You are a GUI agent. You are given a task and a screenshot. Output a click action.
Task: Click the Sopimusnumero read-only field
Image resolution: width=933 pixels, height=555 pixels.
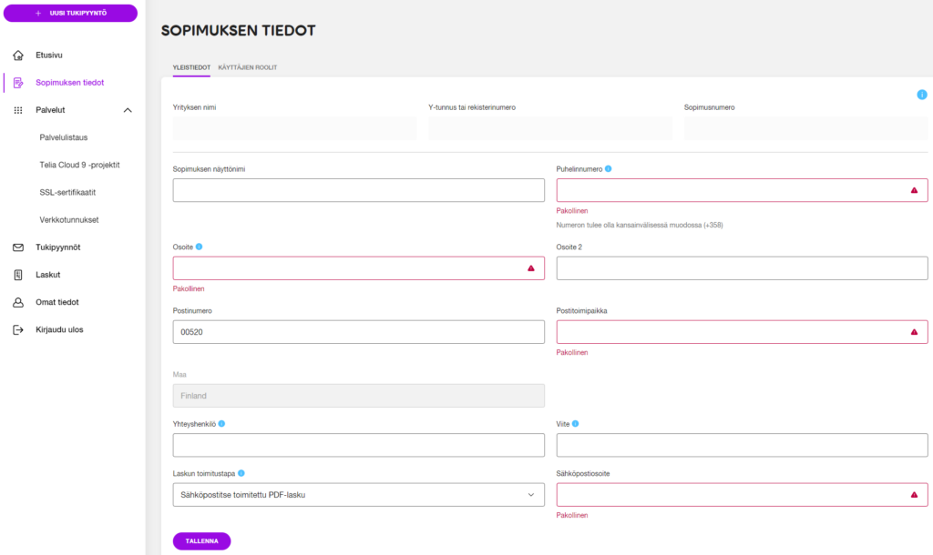point(805,128)
